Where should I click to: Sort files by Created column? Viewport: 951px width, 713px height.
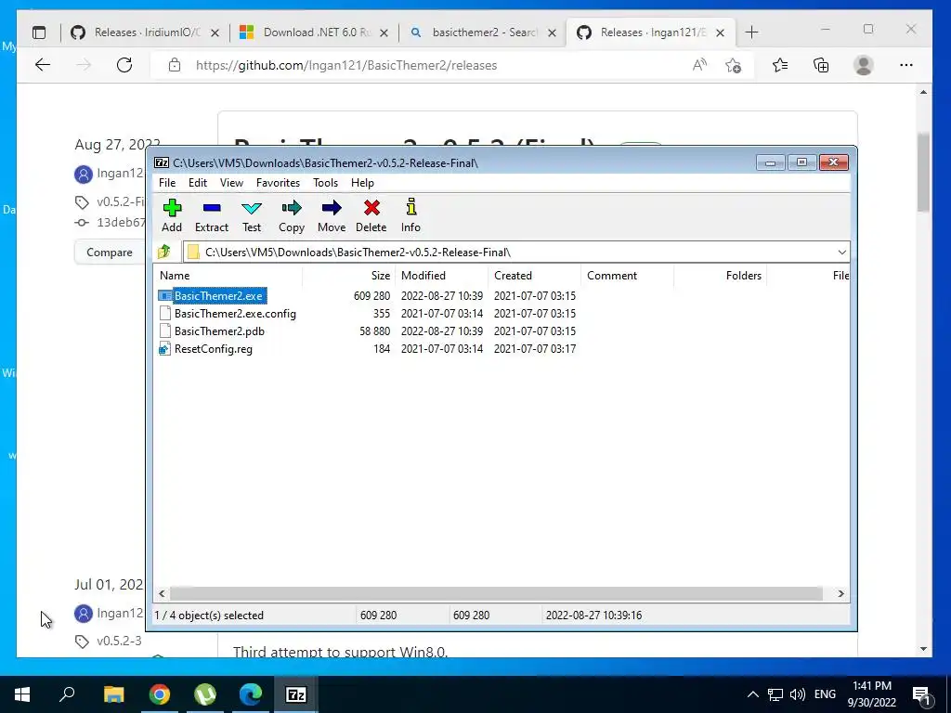click(534, 275)
